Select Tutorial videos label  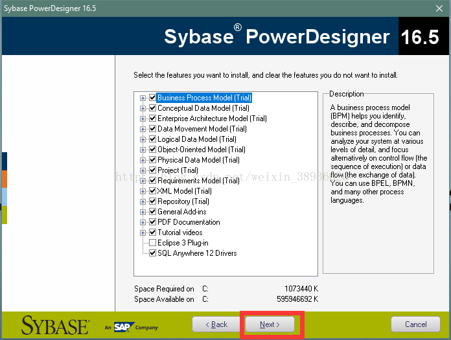tap(180, 232)
